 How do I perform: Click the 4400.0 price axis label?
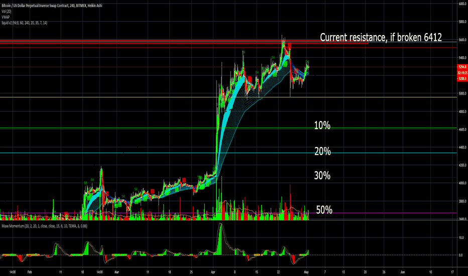pyautogui.click(x=462, y=147)
